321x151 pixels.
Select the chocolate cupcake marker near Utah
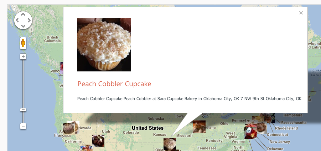[x=98, y=141]
